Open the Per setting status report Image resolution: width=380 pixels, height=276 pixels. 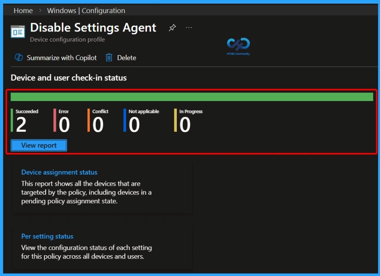47,236
